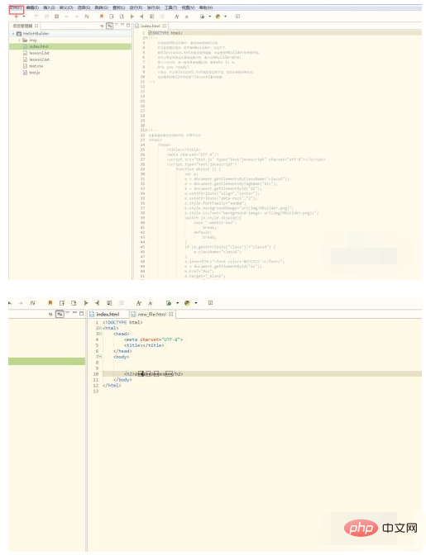This screenshot has width=426, height=555.
Task: Open the 编辑(E) Edit menu
Action: (32, 7)
